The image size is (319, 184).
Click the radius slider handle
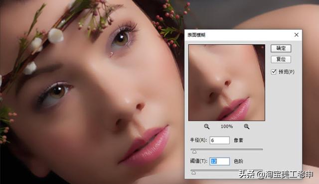[194, 152]
